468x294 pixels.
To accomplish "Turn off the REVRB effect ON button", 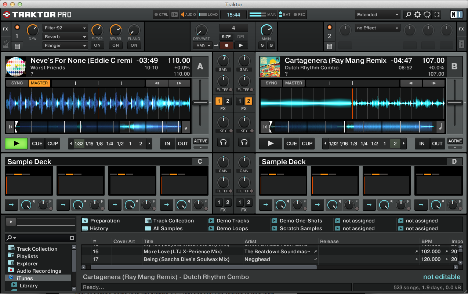I will (x=116, y=46).
